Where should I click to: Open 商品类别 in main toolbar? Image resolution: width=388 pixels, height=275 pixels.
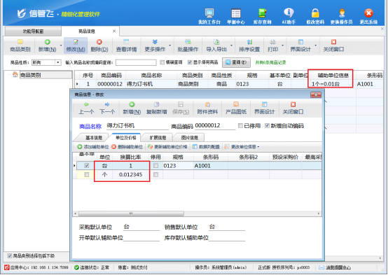(x=20, y=45)
